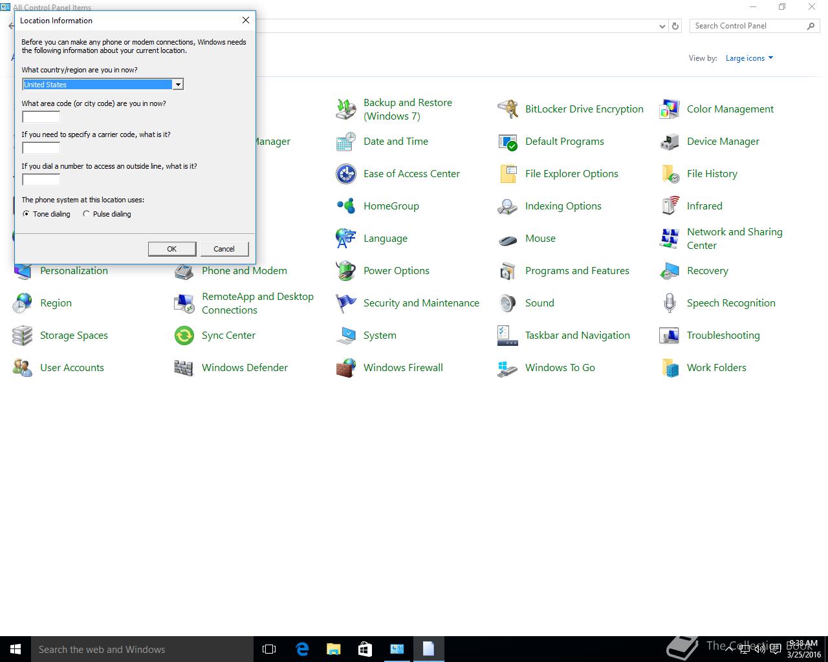Open the System icon
Screen dimensions: 828x662
click(346, 336)
